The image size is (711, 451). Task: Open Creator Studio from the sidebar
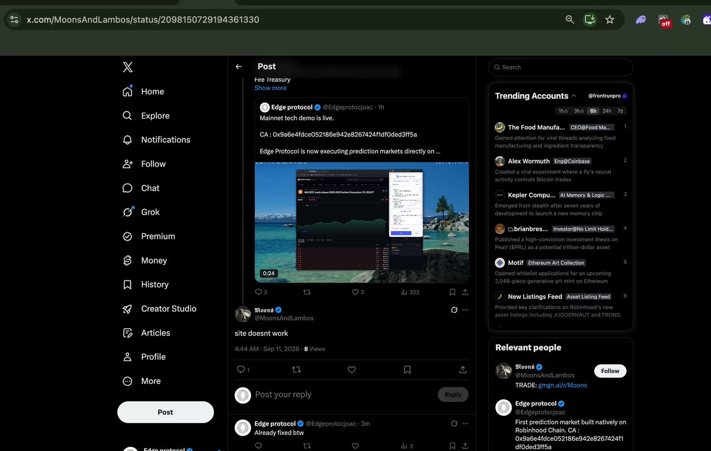pyautogui.click(x=159, y=309)
